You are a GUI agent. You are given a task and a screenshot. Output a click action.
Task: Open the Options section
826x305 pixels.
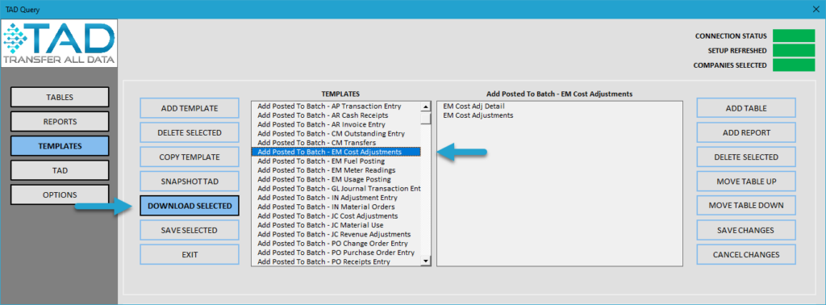tap(60, 195)
